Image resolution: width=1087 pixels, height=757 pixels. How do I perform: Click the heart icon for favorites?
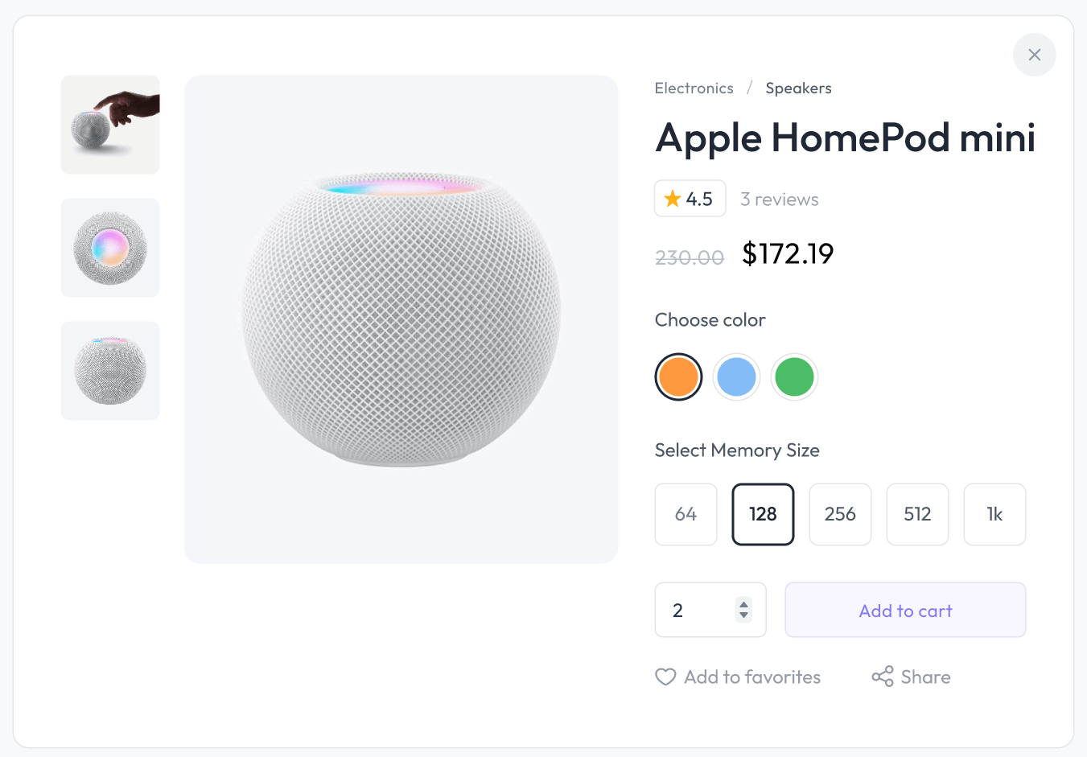pyautogui.click(x=665, y=677)
